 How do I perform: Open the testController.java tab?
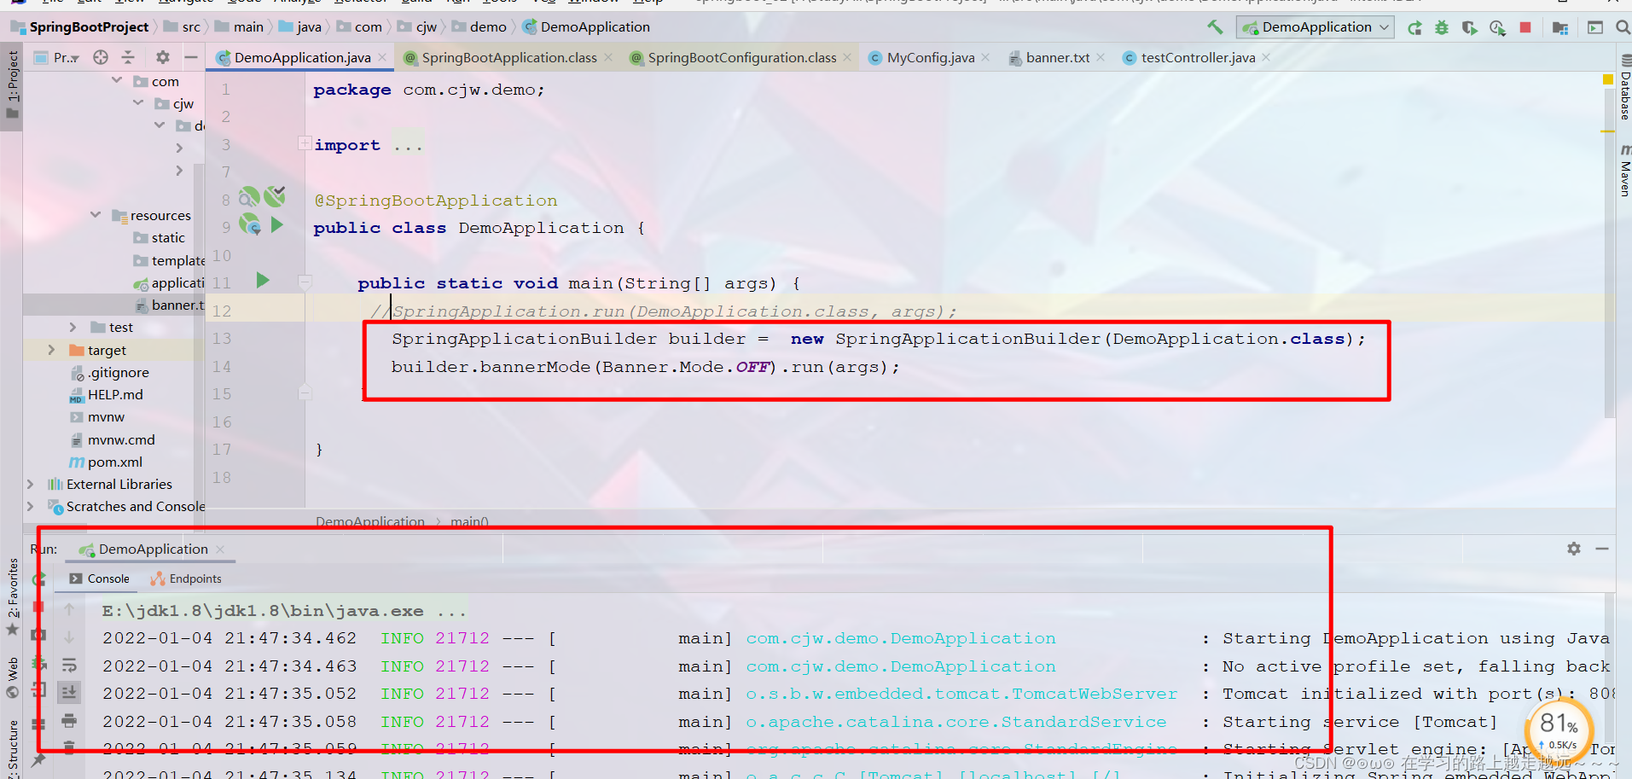1198,57
